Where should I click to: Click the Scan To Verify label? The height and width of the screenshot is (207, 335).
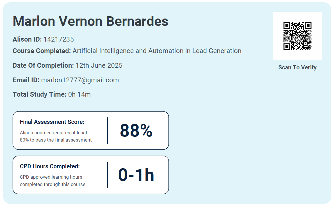coord(297,67)
